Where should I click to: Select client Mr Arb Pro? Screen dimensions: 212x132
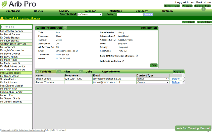pos(16,95)
